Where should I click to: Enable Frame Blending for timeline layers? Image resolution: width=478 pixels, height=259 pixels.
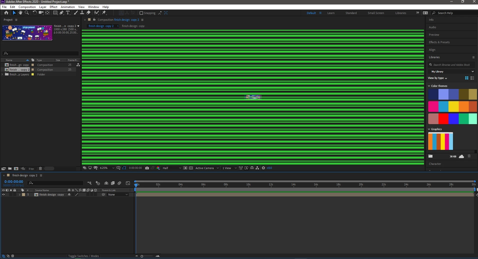[113, 183]
